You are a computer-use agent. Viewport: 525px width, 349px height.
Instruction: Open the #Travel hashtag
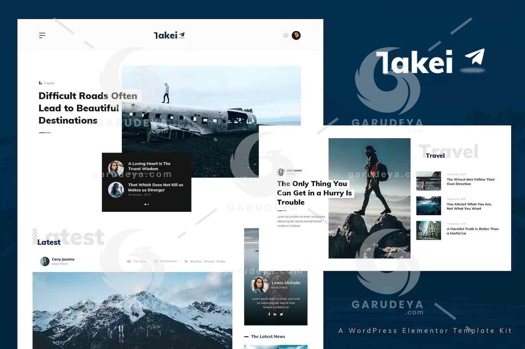(x=209, y=261)
